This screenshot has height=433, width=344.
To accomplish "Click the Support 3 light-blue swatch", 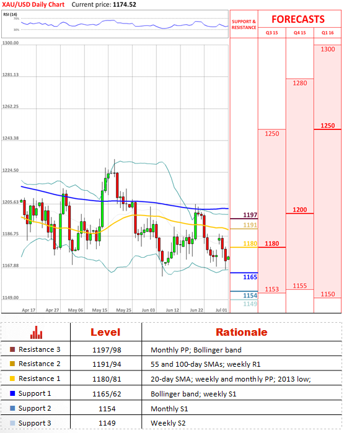I will pyautogui.click(x=12, y=423).
